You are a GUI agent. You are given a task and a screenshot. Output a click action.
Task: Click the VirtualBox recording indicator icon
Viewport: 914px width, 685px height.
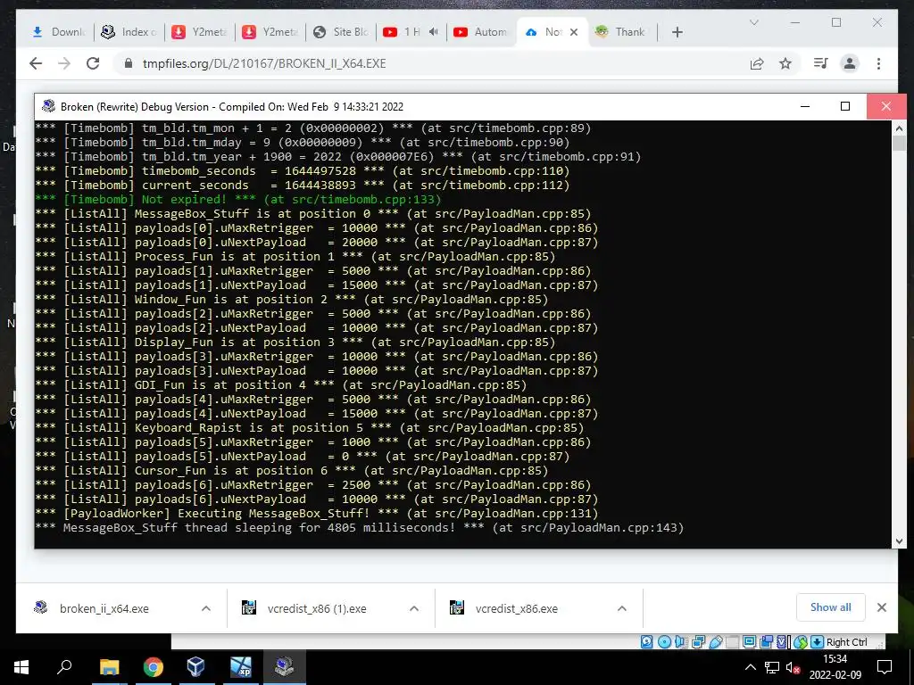pos(767,642)
